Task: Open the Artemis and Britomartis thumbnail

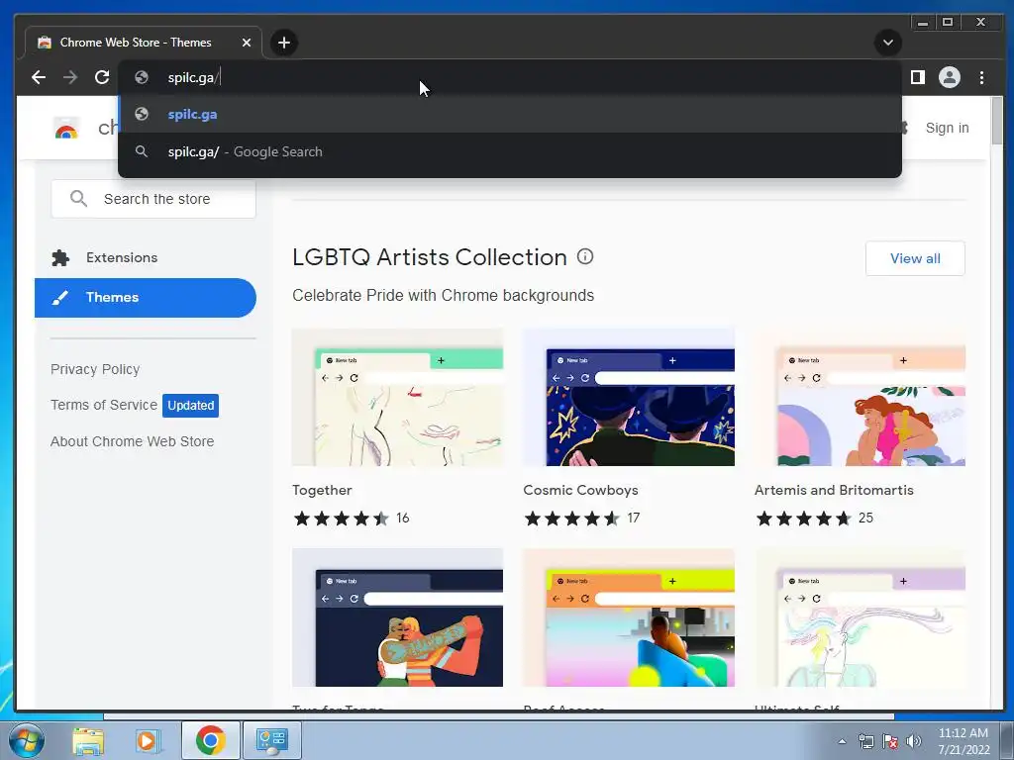Action: click(x=861, y=398)
